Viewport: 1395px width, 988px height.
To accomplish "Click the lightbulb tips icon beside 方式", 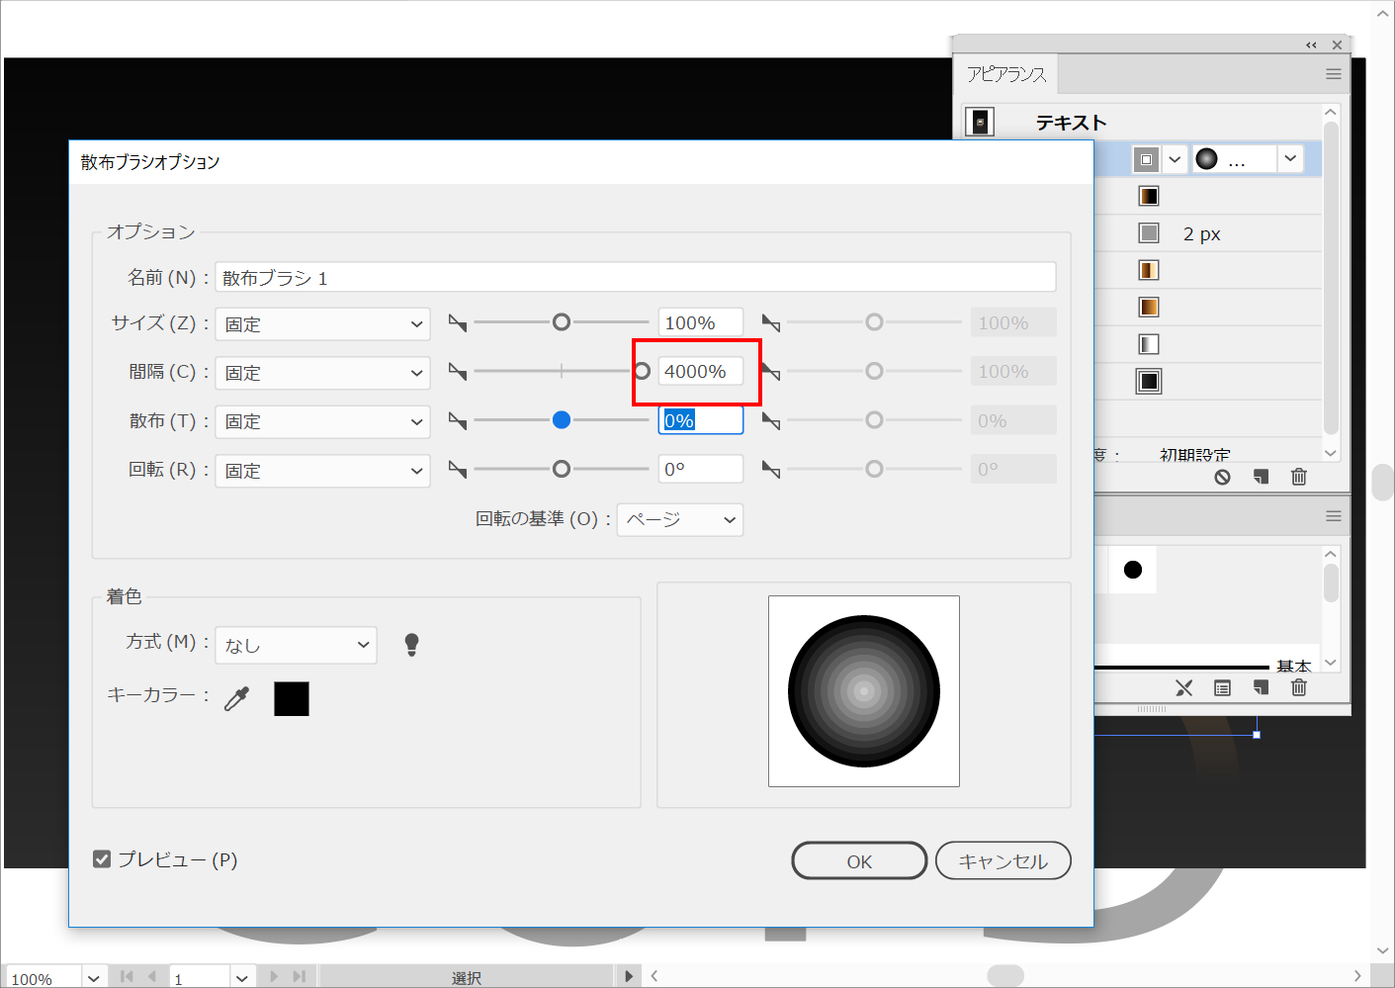I will (x=412, y=645).
